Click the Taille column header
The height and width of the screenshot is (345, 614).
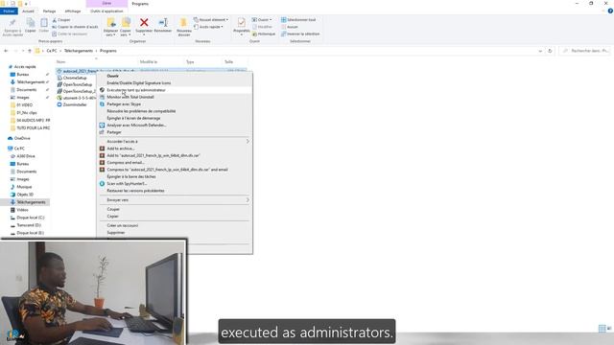pos(228,61)
